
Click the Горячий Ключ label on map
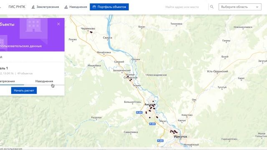[x=229, y=139]
